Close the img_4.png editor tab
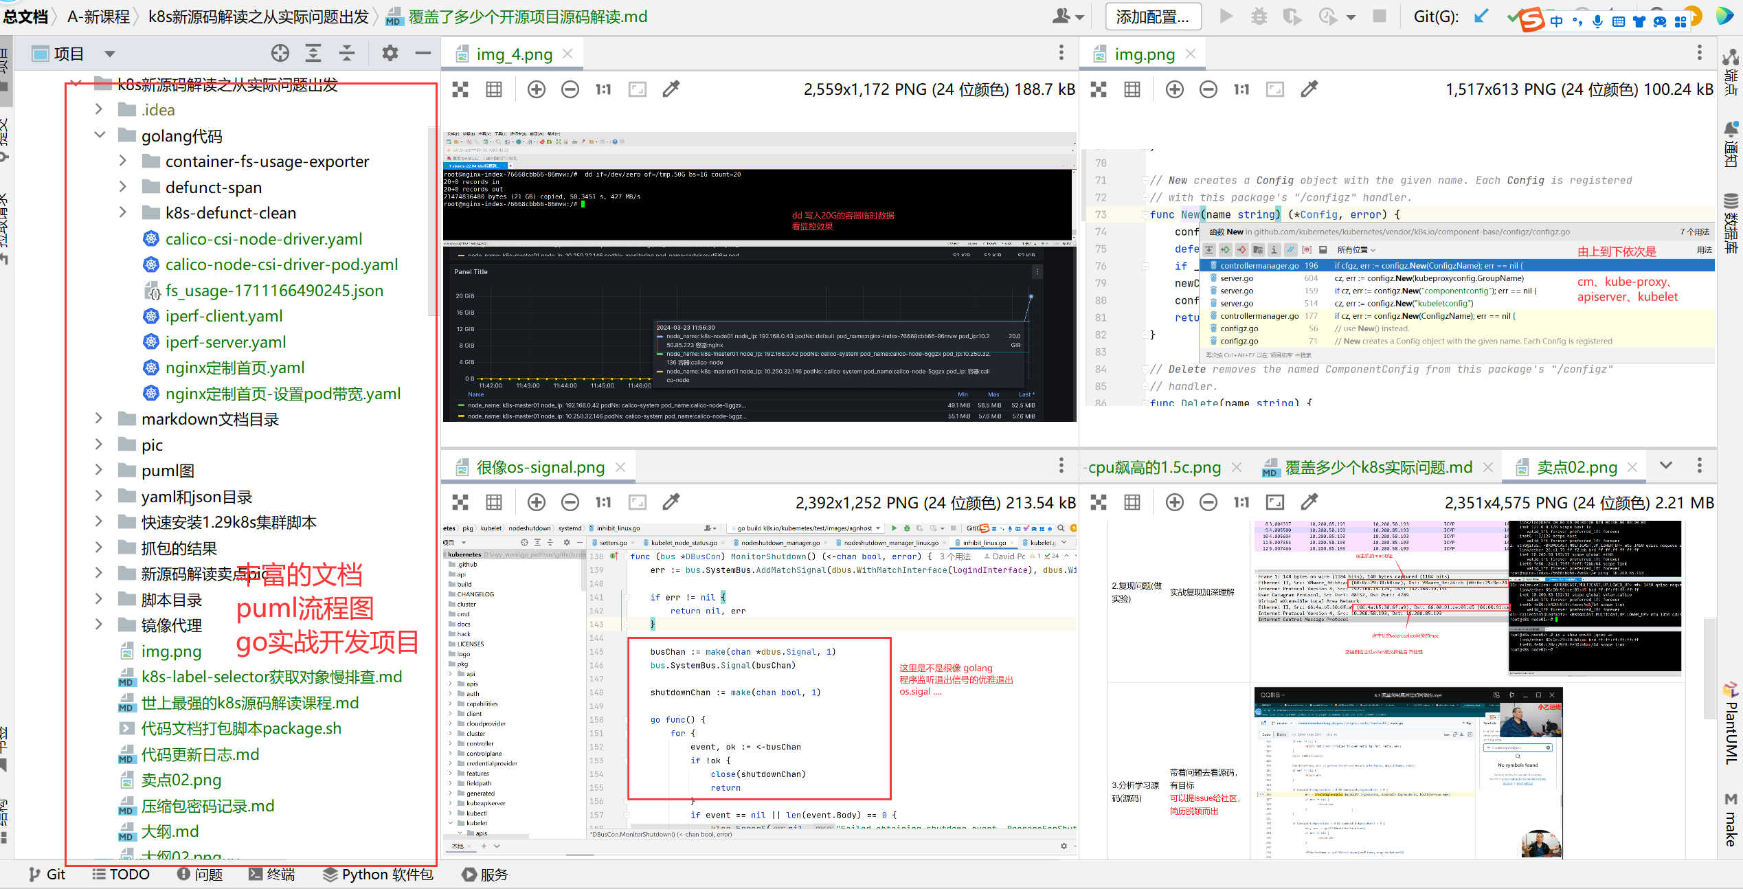Viewport: 1743px width, 889px height. coord(567,54)
